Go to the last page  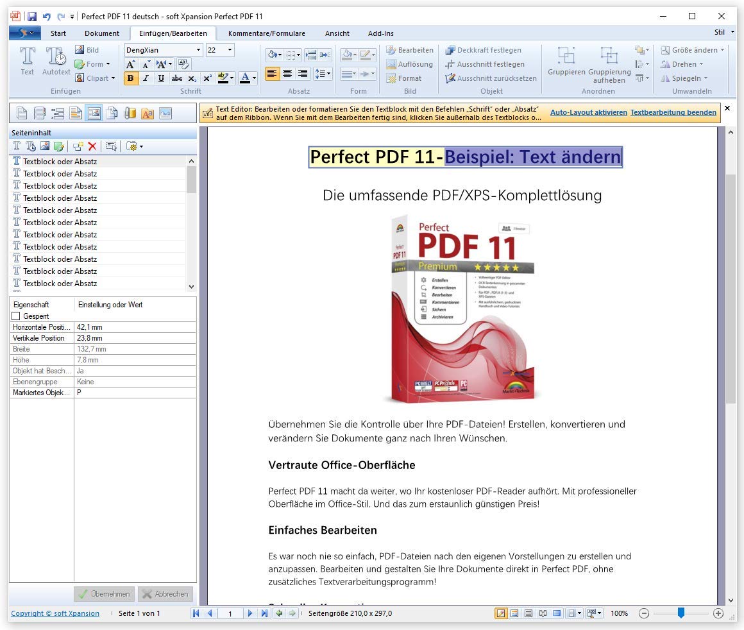pyautogui.click(x=264, y=613)
